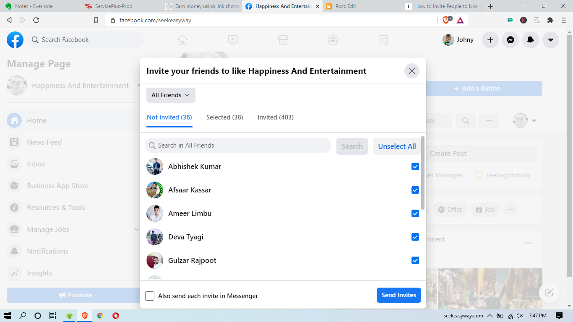This screenshot has width=573, height=322.
Task: Click the Search in All Friends field
Action: pyautogui.click(x=238, y=145)
